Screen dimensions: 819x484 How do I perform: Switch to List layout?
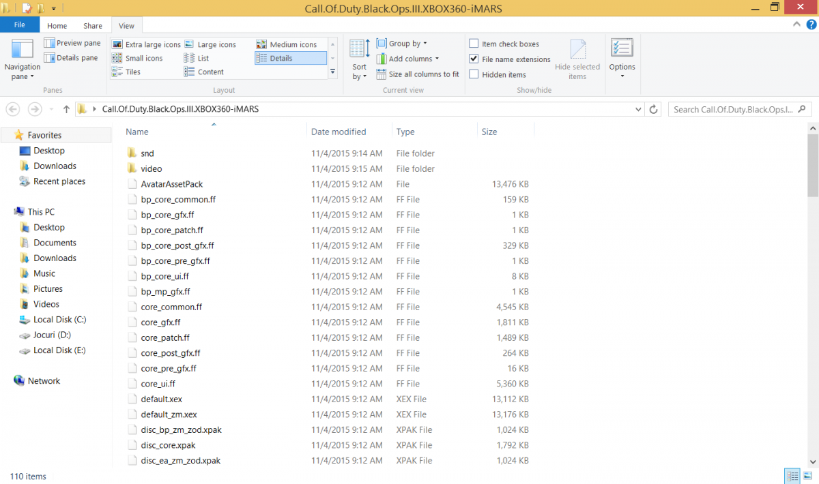point(197,58)
